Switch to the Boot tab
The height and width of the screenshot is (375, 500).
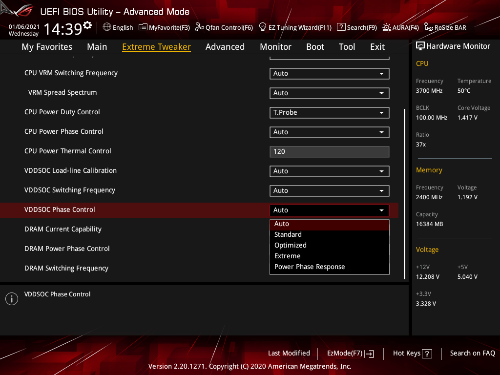(x=315, y=47)
